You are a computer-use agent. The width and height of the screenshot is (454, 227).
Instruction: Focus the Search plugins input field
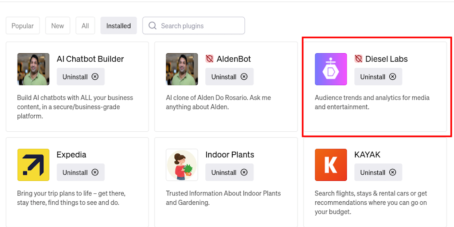200,26
